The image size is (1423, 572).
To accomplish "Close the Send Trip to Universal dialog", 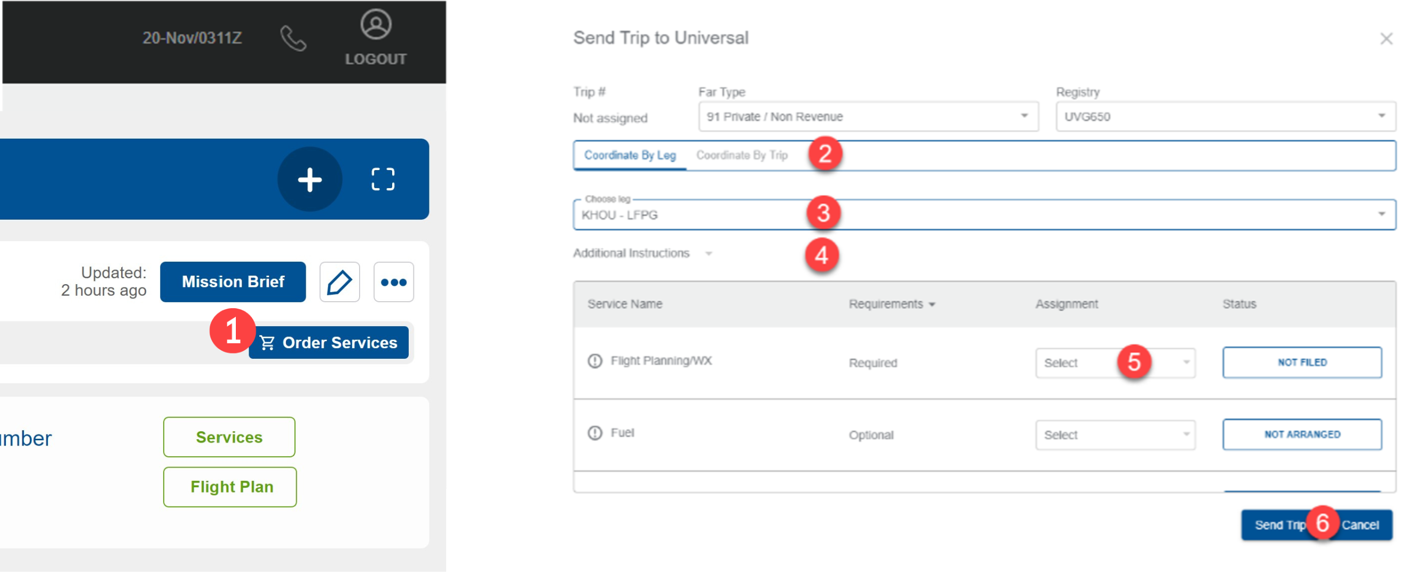I will (x=1386, y=38).
